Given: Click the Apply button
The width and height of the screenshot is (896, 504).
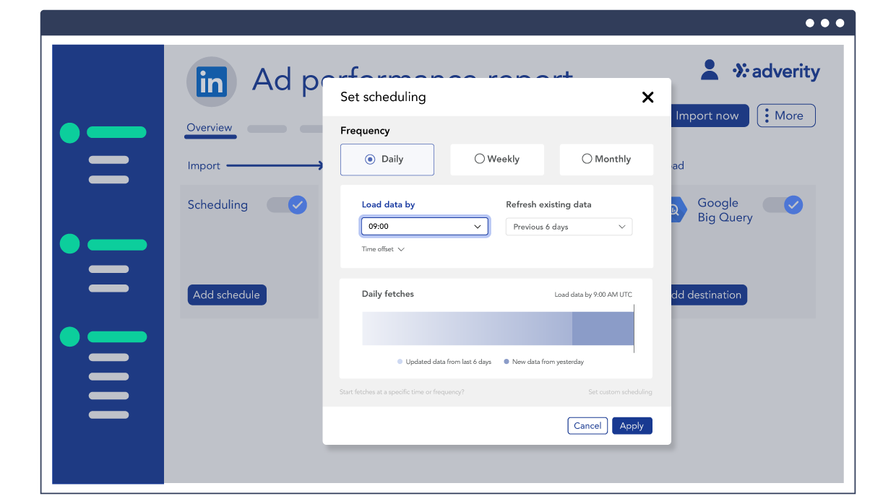Looking at the screenshot, I should 632,426.
